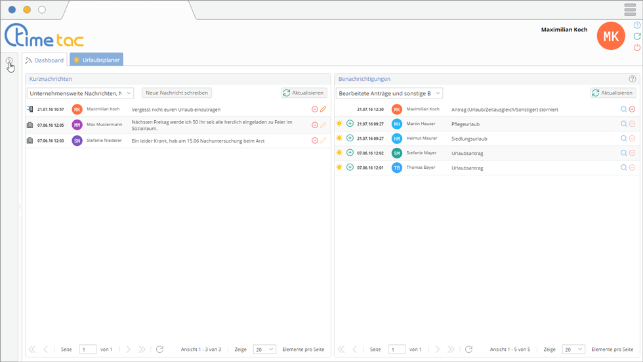
Task: Delete Max Mustermann's message with minus icon
Action: click(314, 125)
